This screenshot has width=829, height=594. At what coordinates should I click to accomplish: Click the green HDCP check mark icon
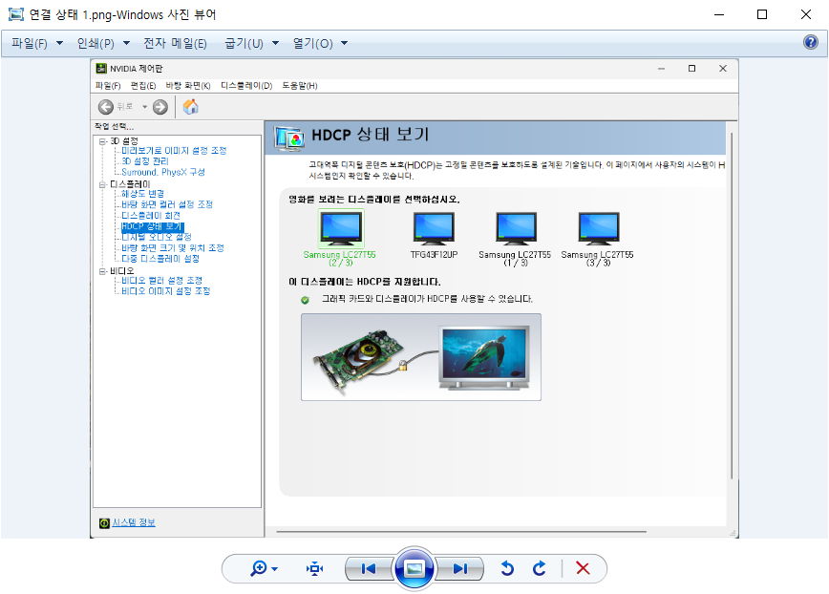(305, 300)
